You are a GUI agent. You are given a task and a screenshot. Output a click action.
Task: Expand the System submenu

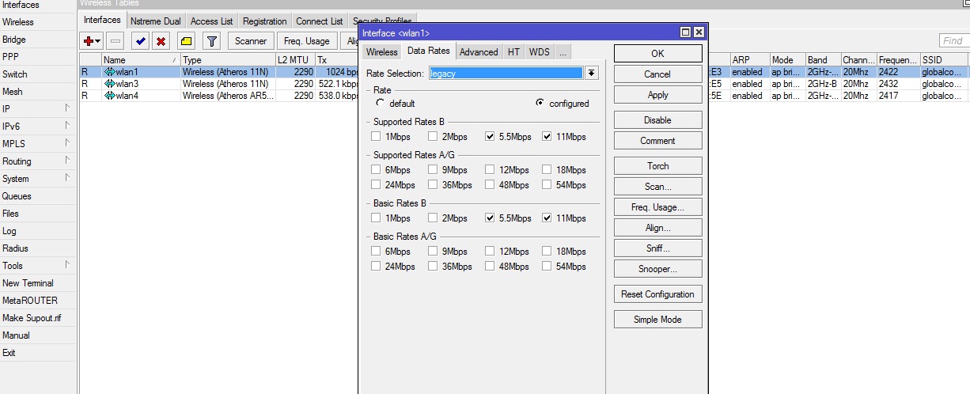coord(67,178)
